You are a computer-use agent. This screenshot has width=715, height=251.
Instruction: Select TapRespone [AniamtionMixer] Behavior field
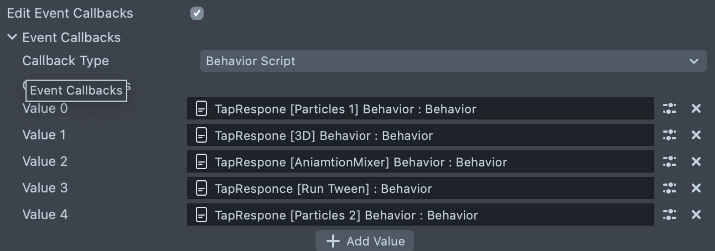pyautogui.click(x=421, y=162)
